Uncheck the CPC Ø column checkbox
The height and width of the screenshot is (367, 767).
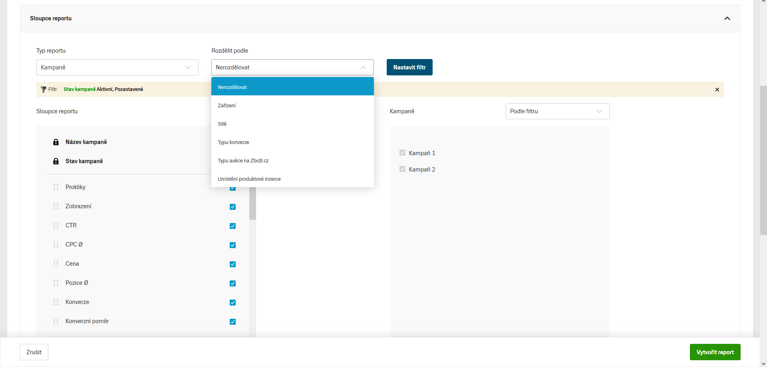pyautogui.click(x=232, y=245)
